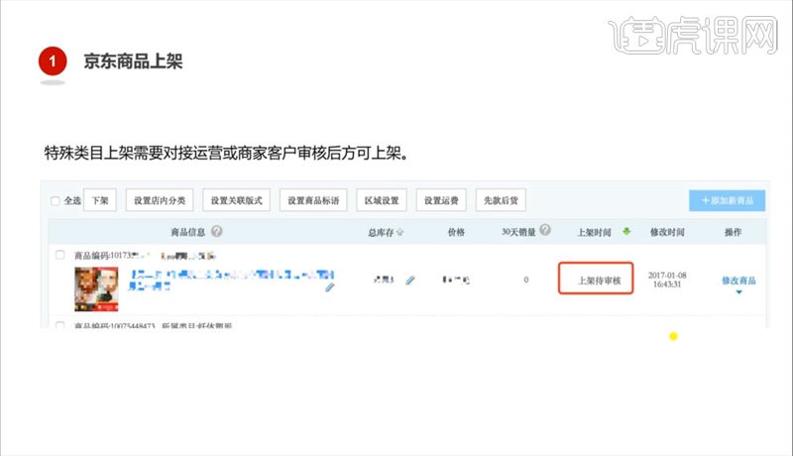Click pencil icon to edit stock
Image resolution: width=793 pixels, height=456 pixels.
pos(410,280)
